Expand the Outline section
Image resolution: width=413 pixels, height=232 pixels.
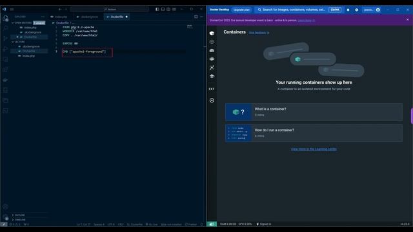coord(19,215)
